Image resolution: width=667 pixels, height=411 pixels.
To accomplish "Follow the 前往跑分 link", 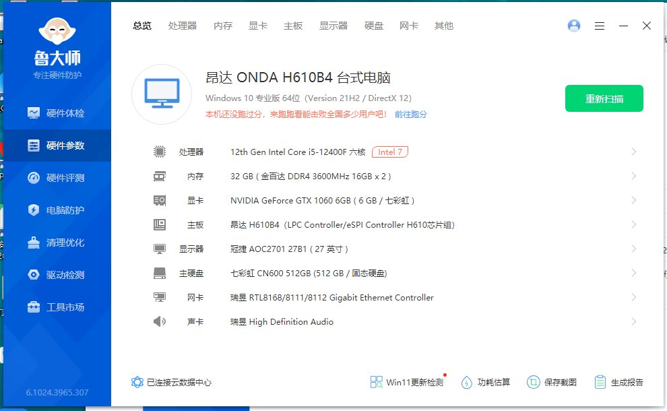I will tap(410, 115).
